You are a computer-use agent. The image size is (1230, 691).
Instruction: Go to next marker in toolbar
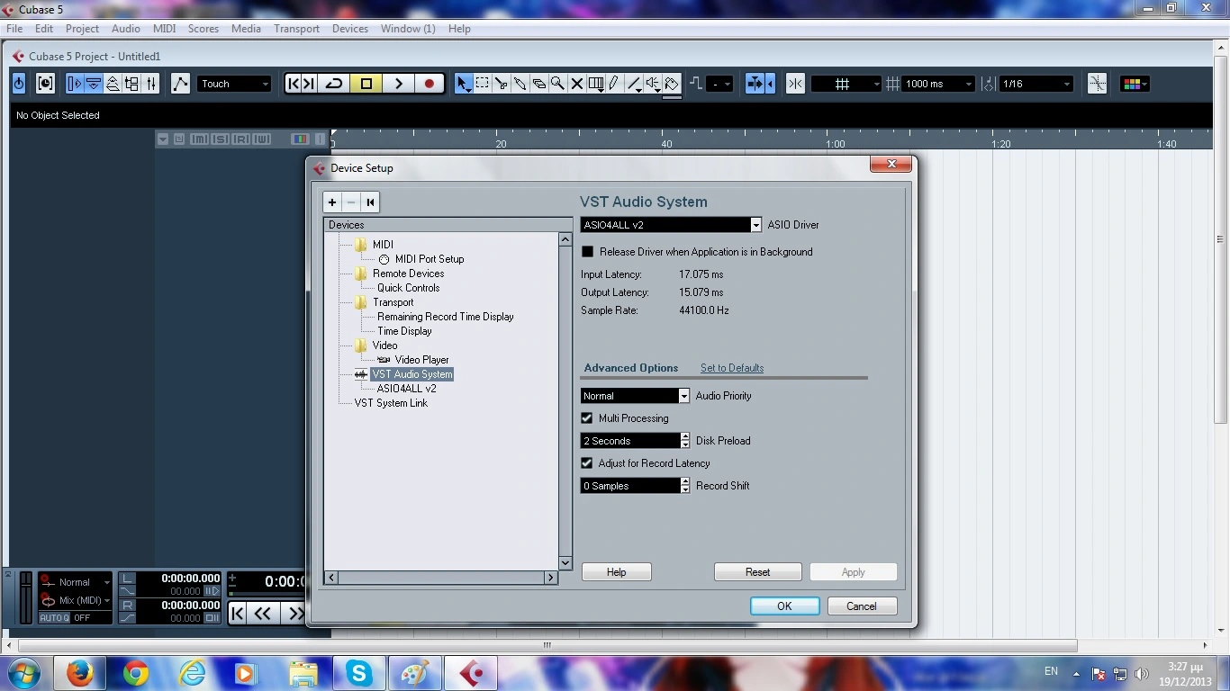[x=309, y=84]
